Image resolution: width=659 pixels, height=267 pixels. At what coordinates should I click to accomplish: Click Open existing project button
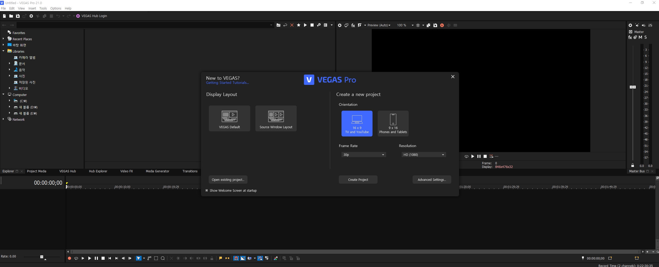tap(228, 180)
